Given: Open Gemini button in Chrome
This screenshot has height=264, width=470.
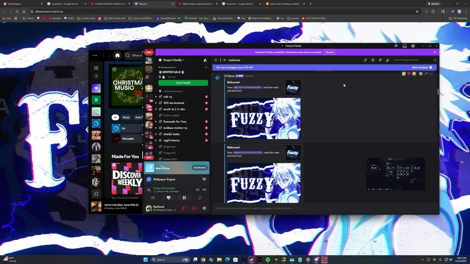Looking at the screenshot, I should coord(433,4).
